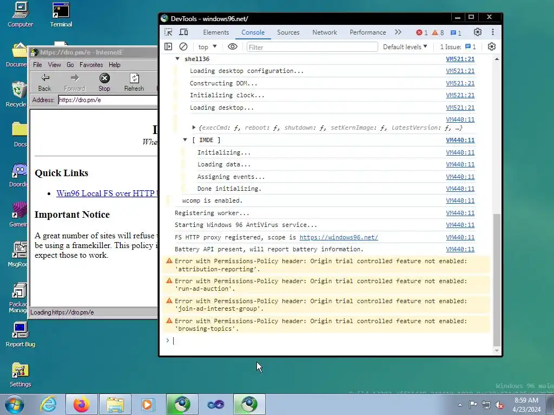Click the InternetE address bar
554x415 pixels.
(108, 100)
